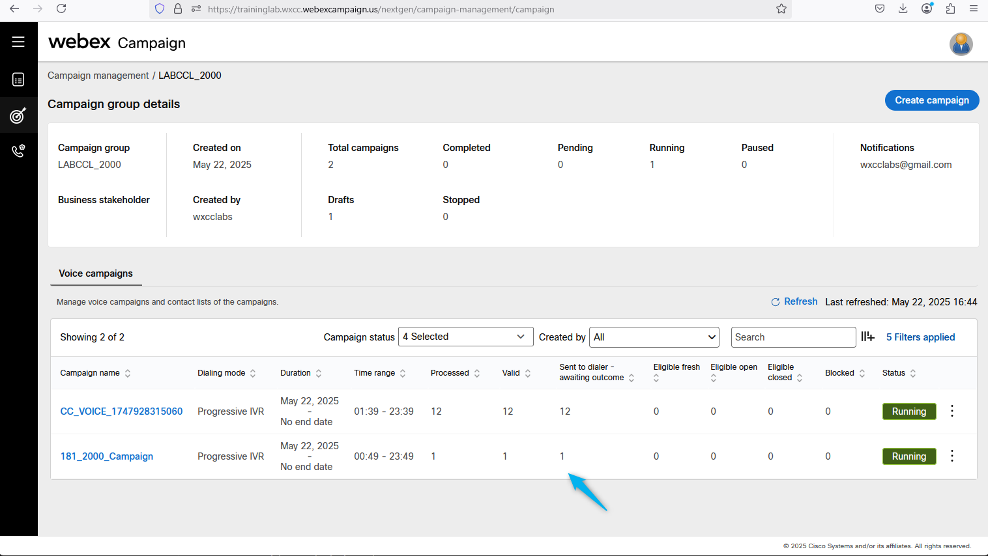Open the user profile avatar
Viewport: 988px width, 556px height.
coord(961,44)
